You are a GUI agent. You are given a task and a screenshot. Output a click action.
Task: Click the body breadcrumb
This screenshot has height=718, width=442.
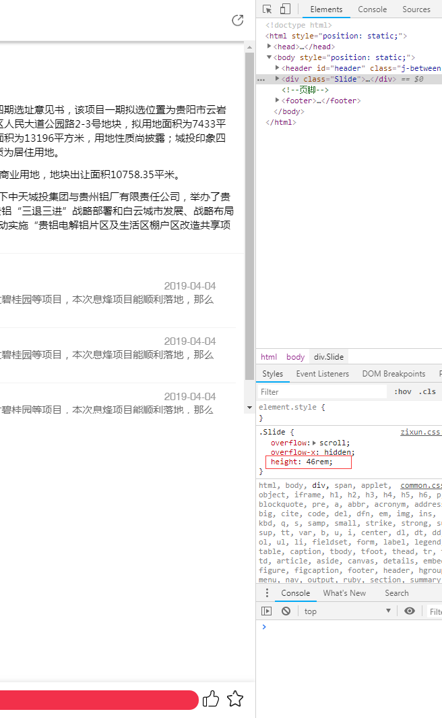[295, 357]
